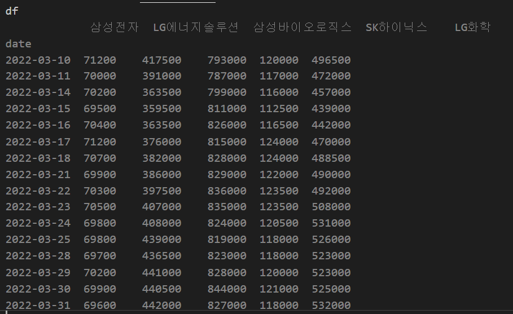513x314 pixels.
Task: Click value 69500 in 2022-03-15 row
Action: click(100, 109)
